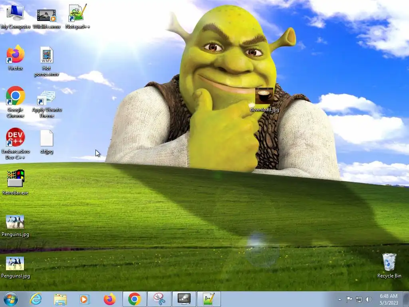The height and width of the screenshot is (307, 409).
Task: Click the Firefox taskbar icon
Action: tap(109, 299)
